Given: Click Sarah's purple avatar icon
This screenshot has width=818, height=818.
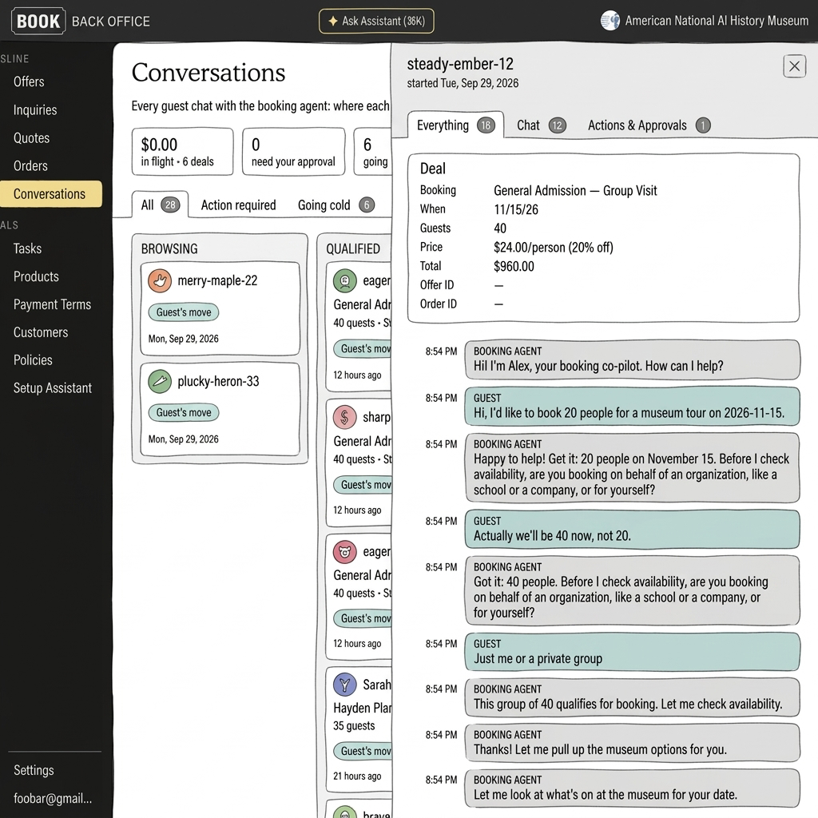Looking at the screenshot, I should coord(345,685).
